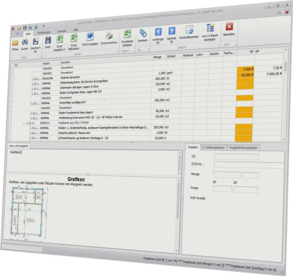Screen dimensions: 293x276
Task: Open a file with the Öffnen icon
Action: 15,43
